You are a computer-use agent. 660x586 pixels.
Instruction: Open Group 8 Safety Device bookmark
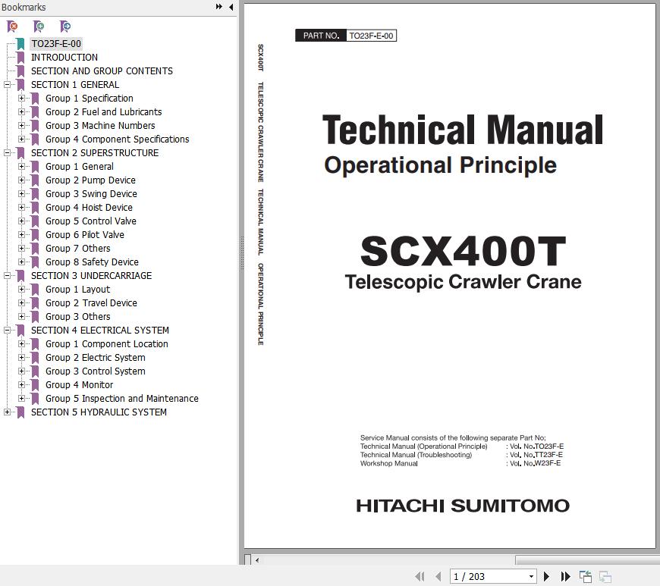click(92, 262)
